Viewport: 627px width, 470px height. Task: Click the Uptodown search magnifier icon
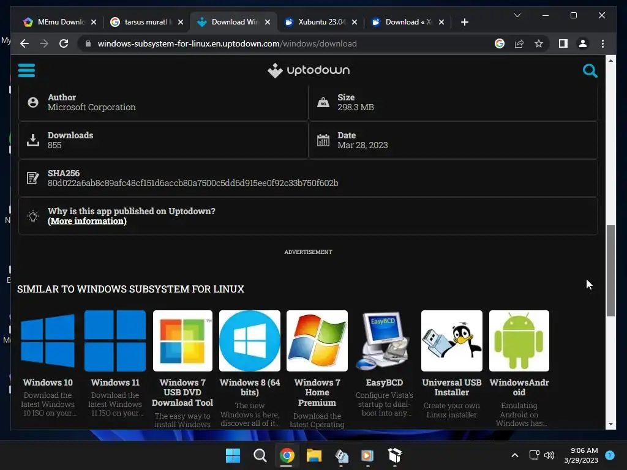click(x=590, y=71)
